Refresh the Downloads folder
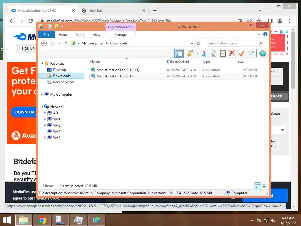Screen dimensions: 301x226 coord(198,44)
